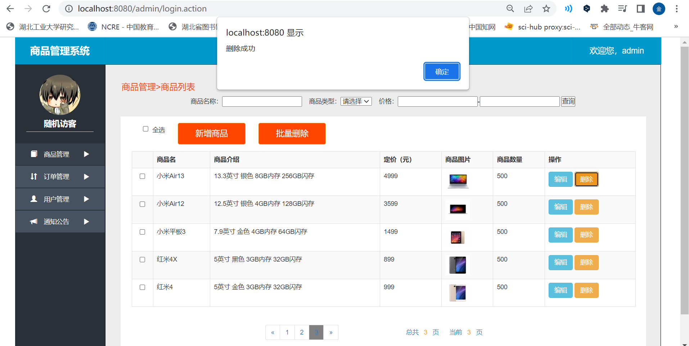
Task: Edit the 小米Air13 product
Action: pyautogui.click(x=560, y=179)
